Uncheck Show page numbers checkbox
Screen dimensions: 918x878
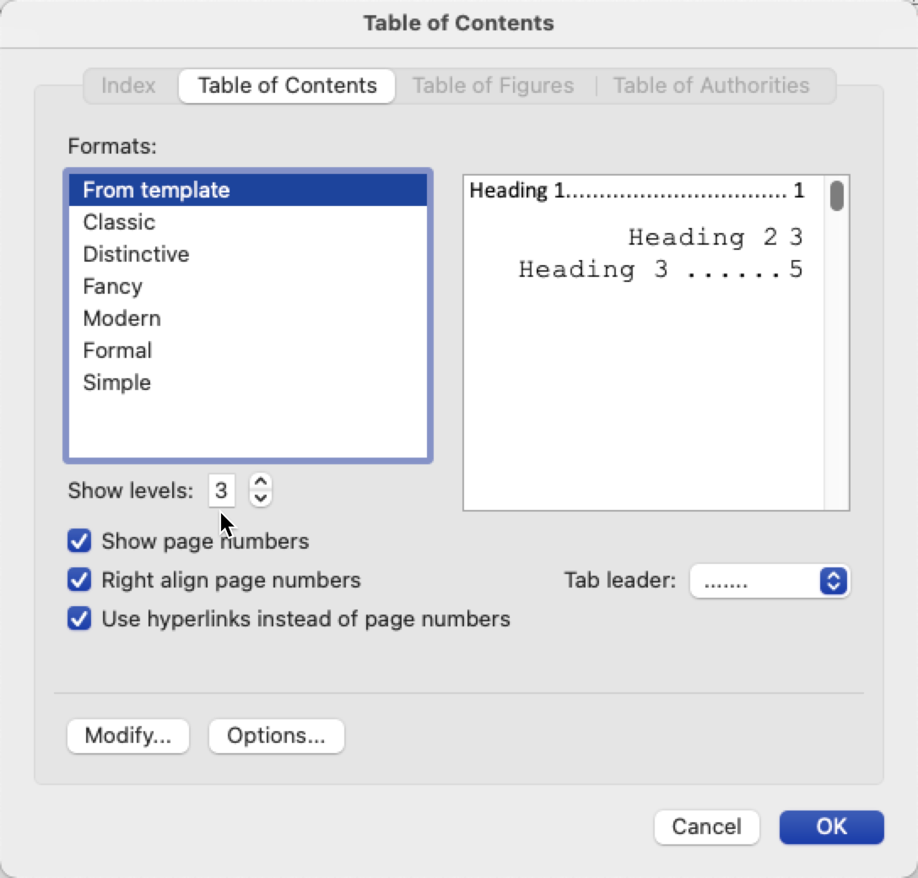[79, 540]
